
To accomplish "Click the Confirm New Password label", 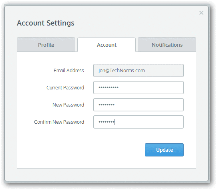I will coord(59,122).
